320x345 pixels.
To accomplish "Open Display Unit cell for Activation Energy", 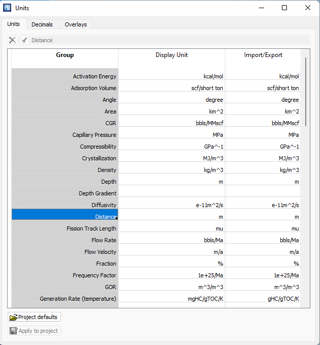I will [x=171, y=76].
